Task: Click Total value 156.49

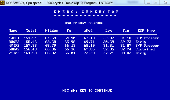Action: pyautogui.click(x=30, y=49)
